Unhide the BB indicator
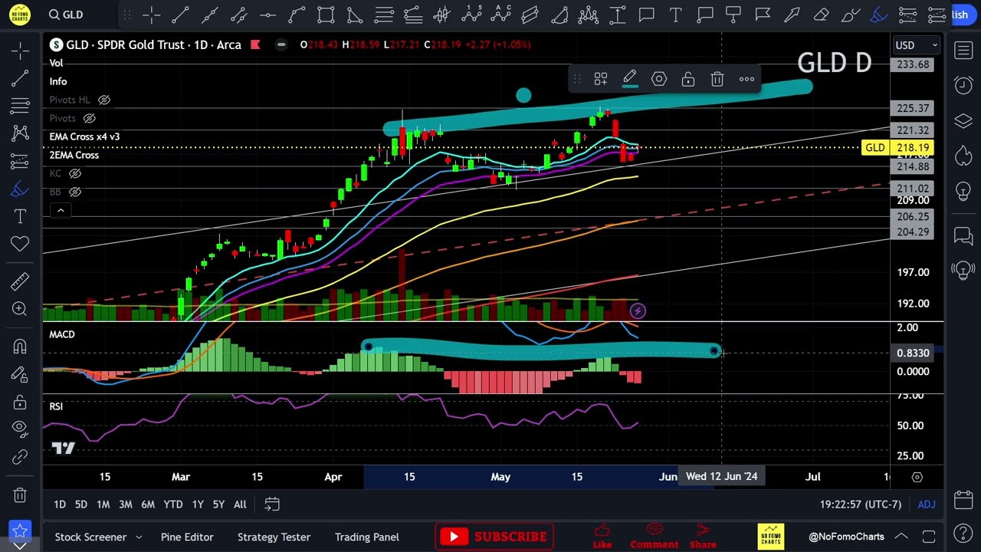The width and height of the screenshot is (981, 552). coord(75,192)
